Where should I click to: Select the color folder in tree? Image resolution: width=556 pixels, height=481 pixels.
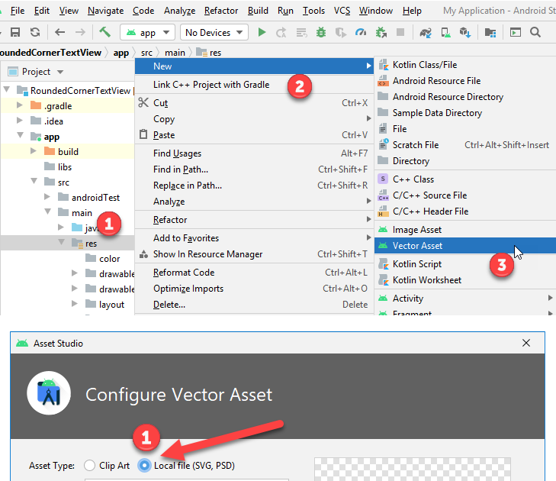pos(109,258)
